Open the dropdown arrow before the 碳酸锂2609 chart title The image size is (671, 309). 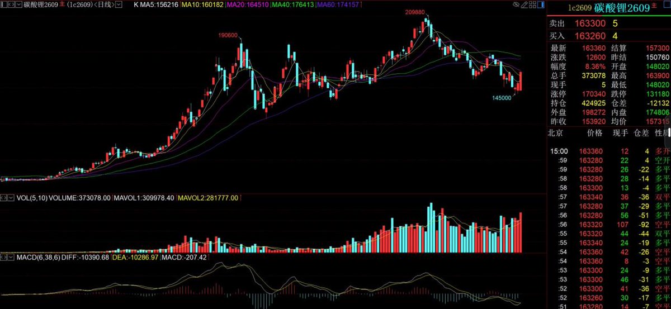pyautogui.click(x=19, y=5)
